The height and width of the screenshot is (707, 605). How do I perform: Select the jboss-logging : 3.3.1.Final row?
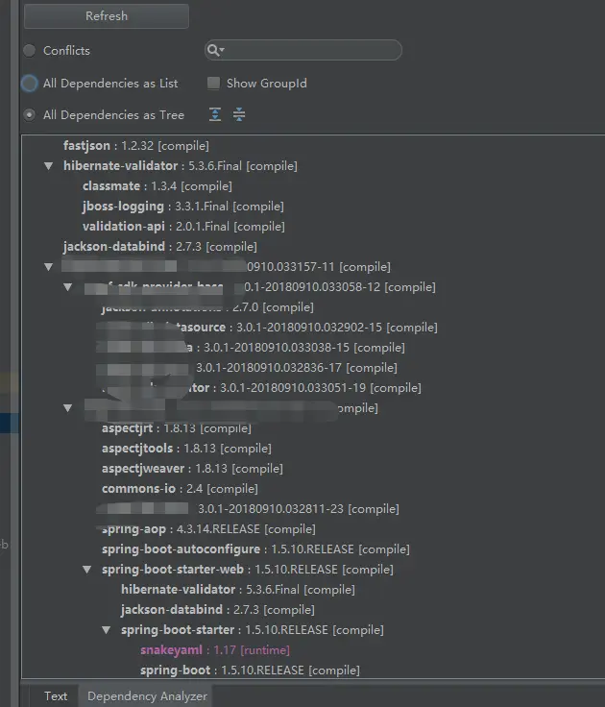point(183,207)
